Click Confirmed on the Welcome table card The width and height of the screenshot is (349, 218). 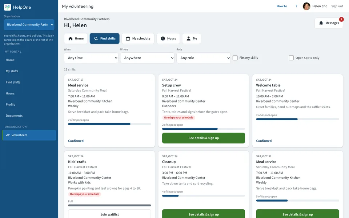pos(264,141)
